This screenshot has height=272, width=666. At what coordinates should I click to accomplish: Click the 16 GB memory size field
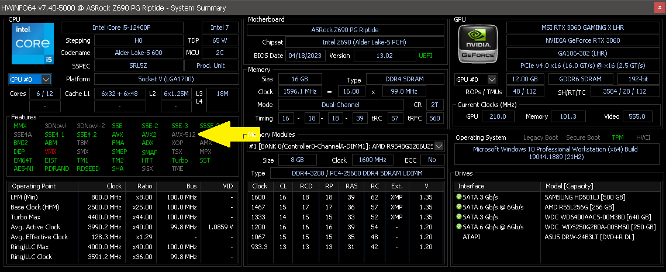tap(300, 79)
